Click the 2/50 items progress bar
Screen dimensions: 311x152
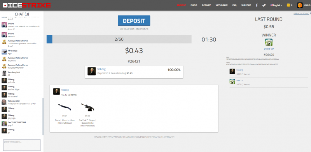pyautogui.click(x=119, y=40)
